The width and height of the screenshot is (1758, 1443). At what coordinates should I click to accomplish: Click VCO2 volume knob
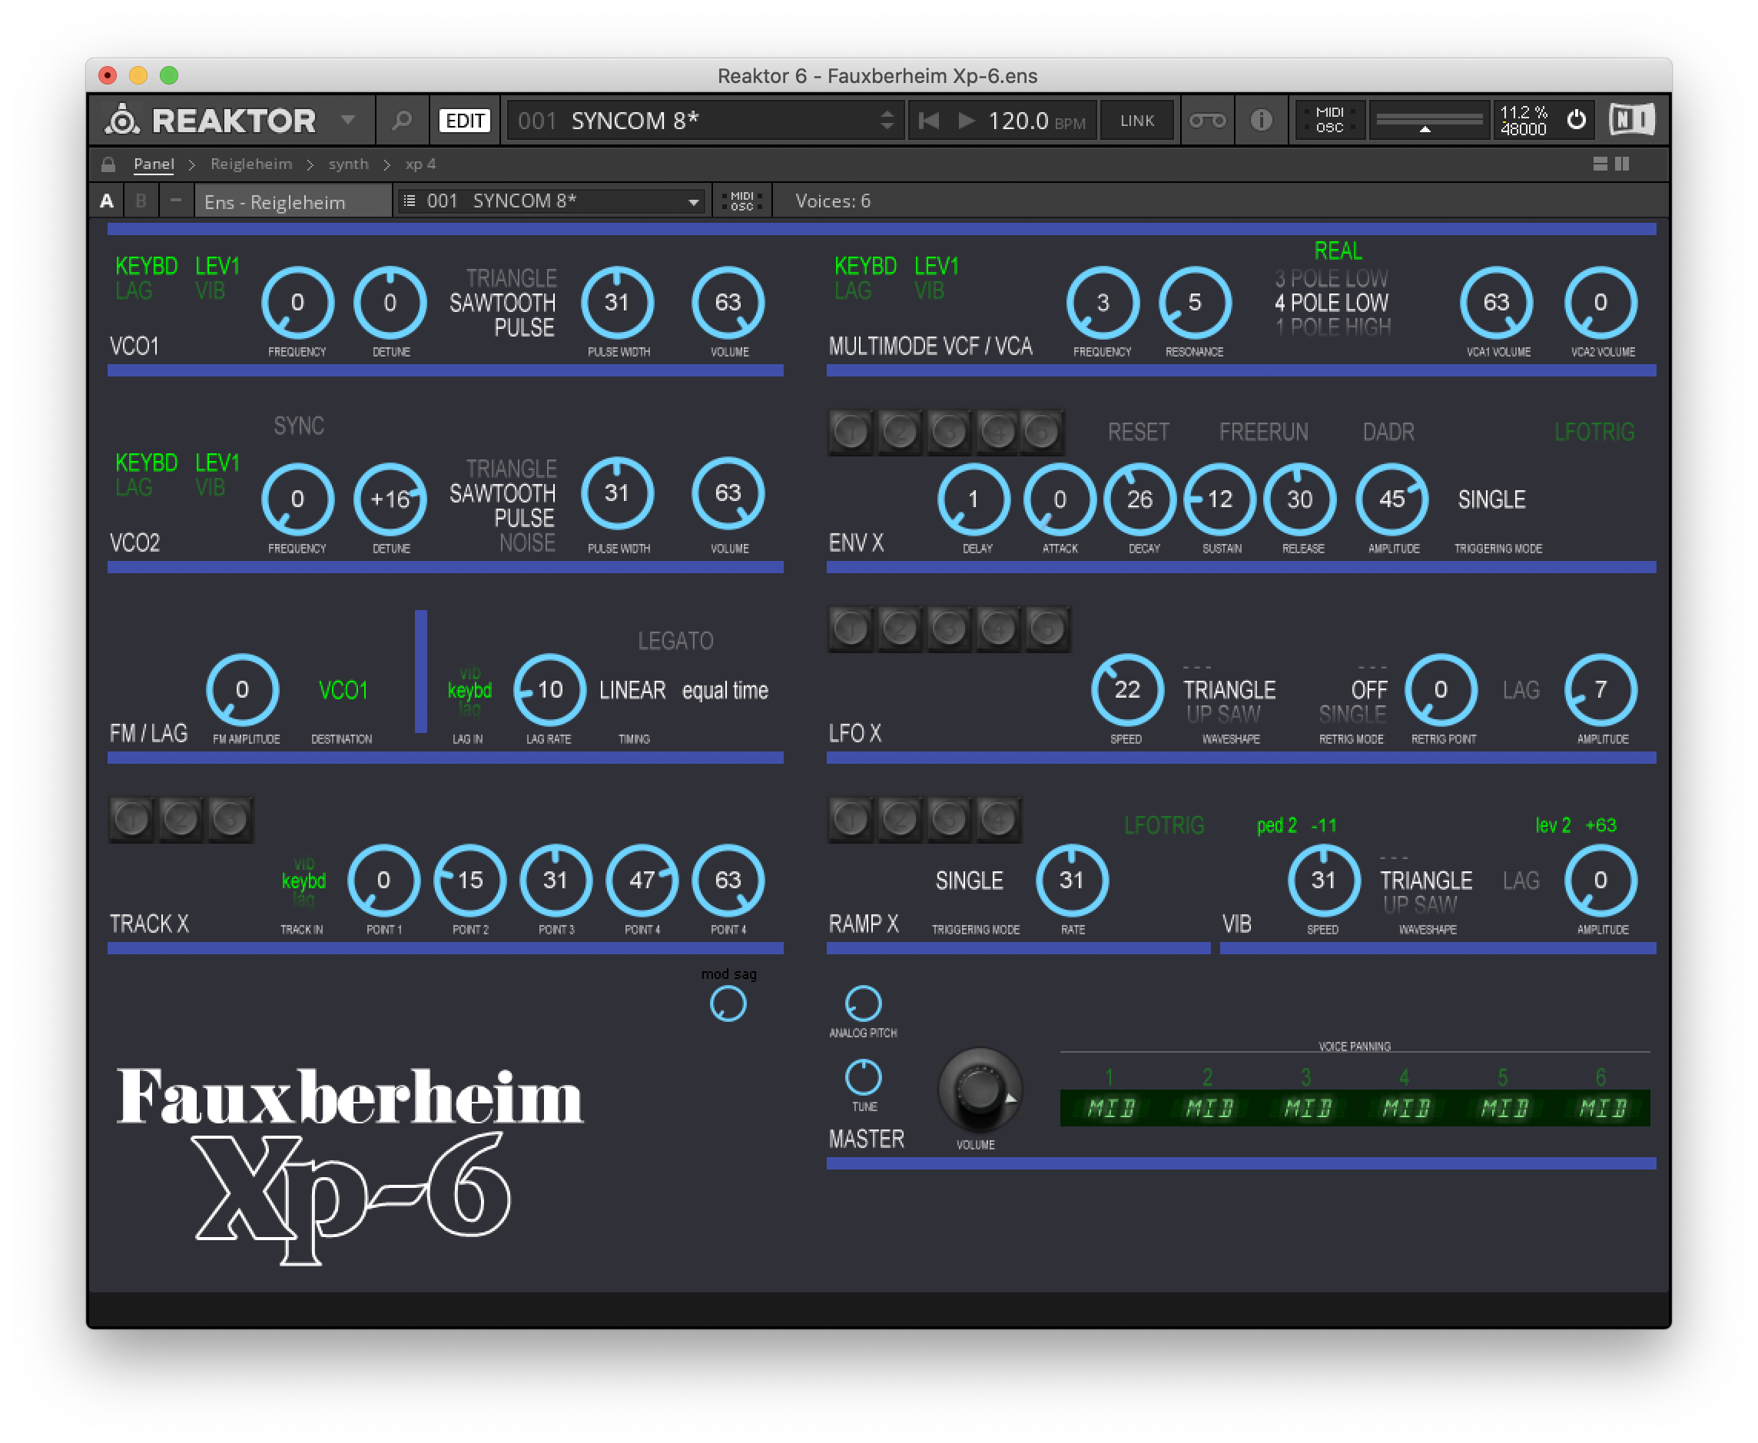coord(728,494)
